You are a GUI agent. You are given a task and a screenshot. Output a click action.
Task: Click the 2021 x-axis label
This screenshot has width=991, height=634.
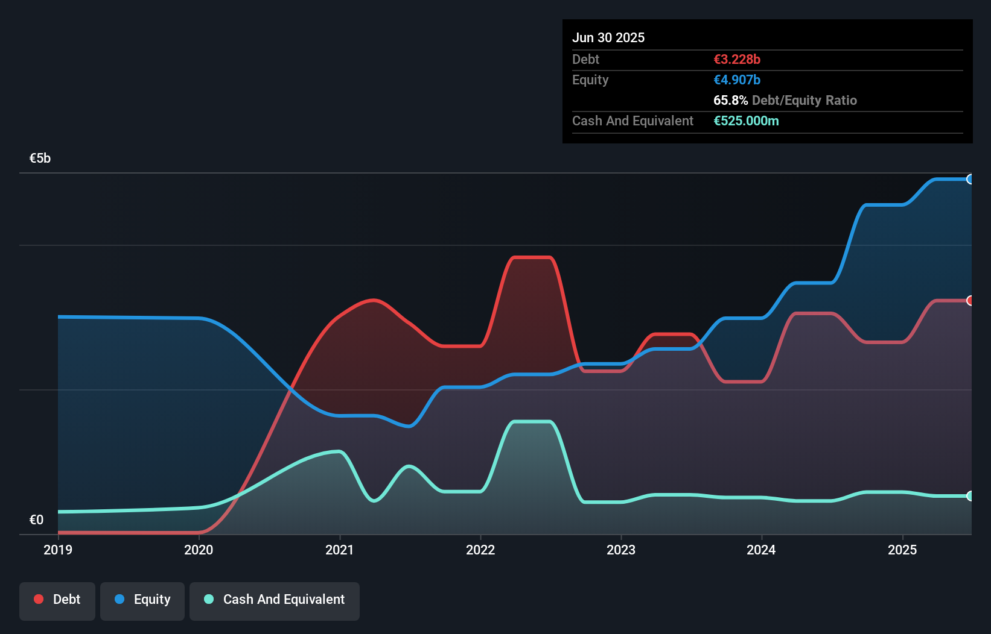click(340, 550)
